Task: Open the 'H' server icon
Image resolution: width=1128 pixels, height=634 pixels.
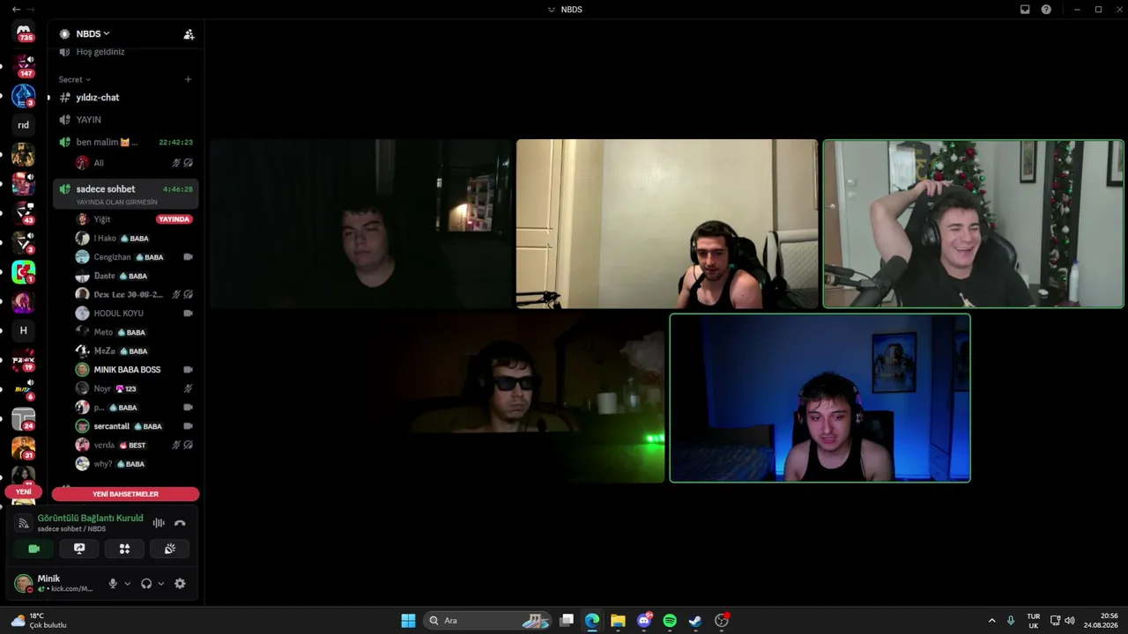Action: click(24, 330)
